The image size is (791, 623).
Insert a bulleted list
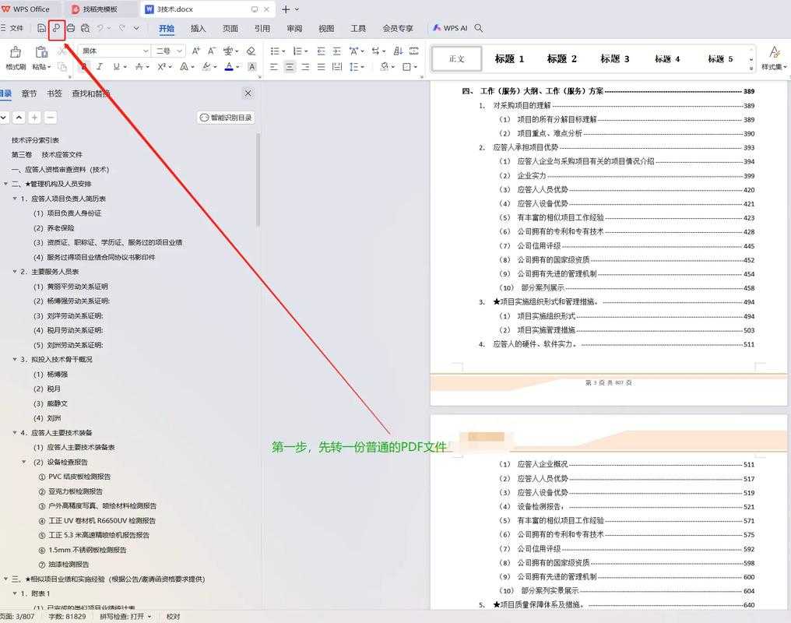[x=276, y=50]
